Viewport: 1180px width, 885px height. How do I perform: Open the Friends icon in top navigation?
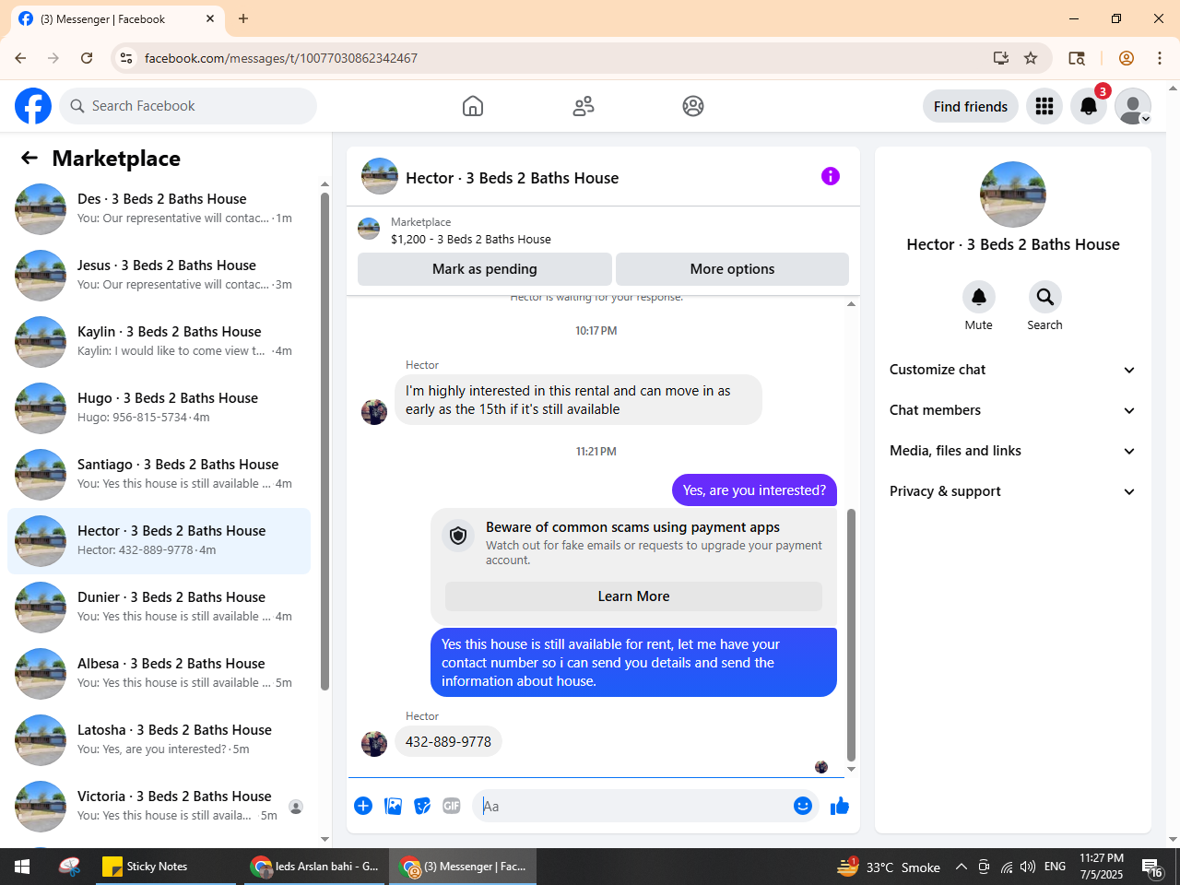pos(584,106)
